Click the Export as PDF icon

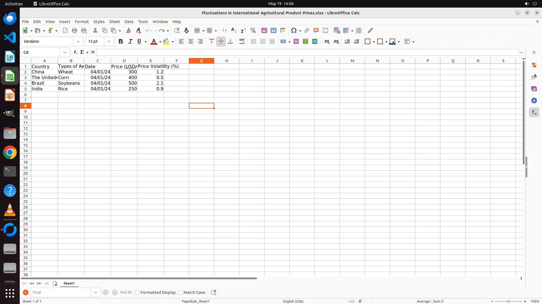(x=65, y=30)
